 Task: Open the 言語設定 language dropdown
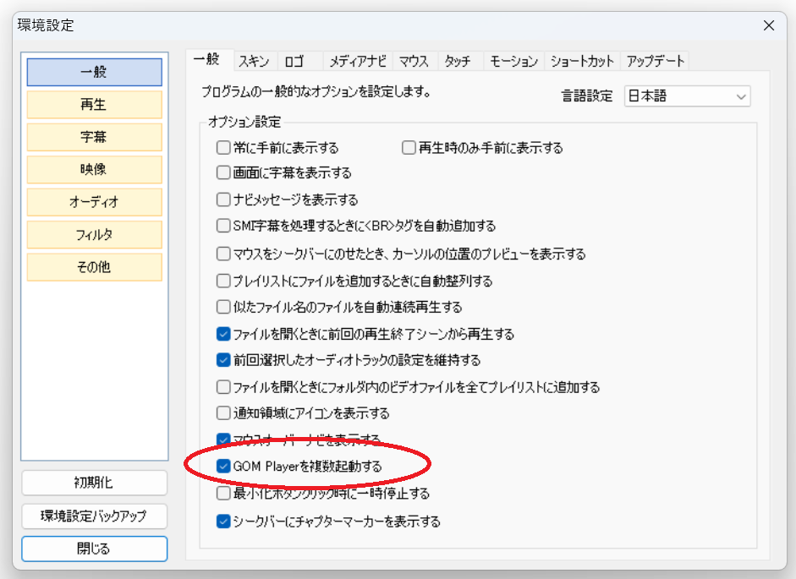click(687, 96)
